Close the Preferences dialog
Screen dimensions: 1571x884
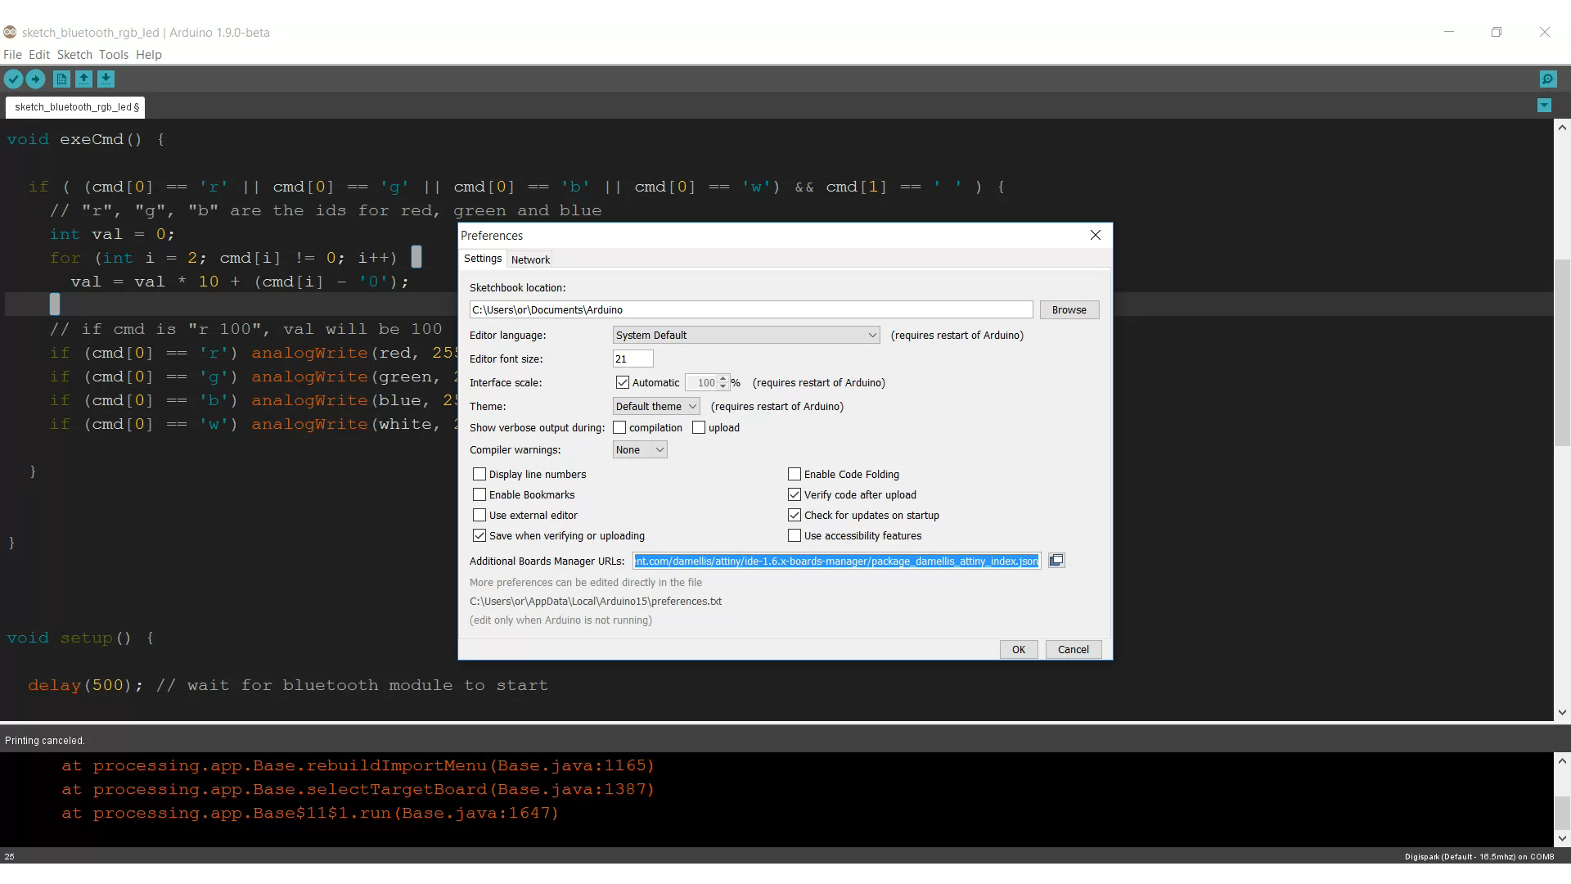pos(1096,235)
